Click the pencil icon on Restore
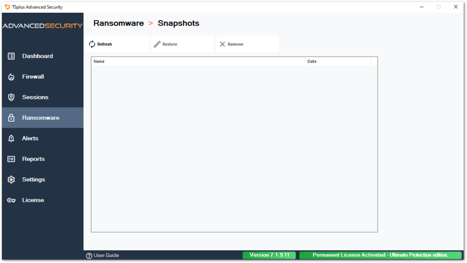 tap(157, 44)
